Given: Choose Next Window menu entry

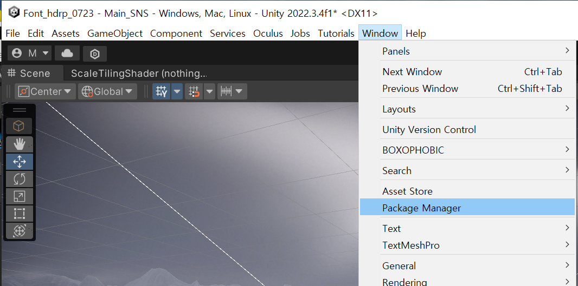Looking at the screenshot, I should (x=467, y=72).
